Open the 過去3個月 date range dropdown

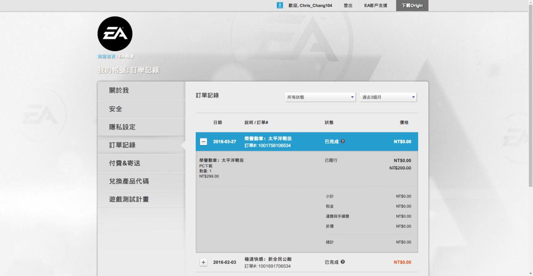[388, 97]
